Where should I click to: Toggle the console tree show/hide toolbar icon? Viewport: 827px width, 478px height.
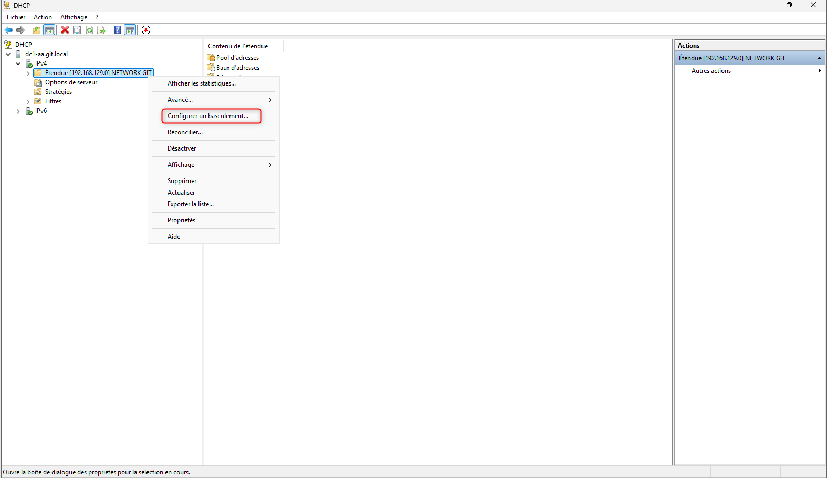click(x=49, y=30)
